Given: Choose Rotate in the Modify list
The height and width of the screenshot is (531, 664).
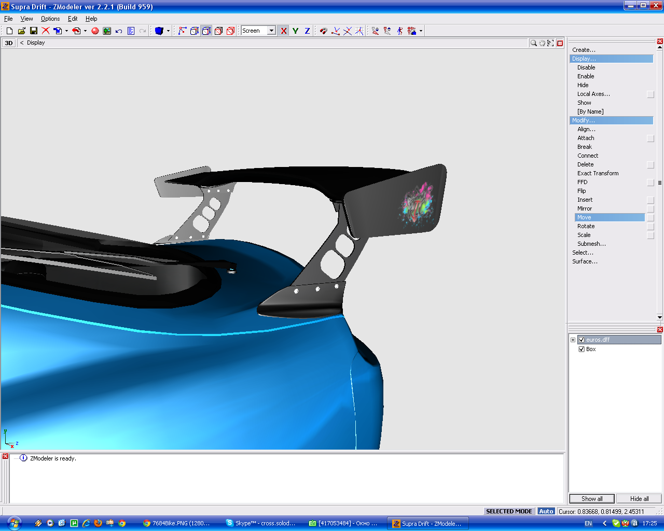Looking at the screenshot, I should coord(586,226).
